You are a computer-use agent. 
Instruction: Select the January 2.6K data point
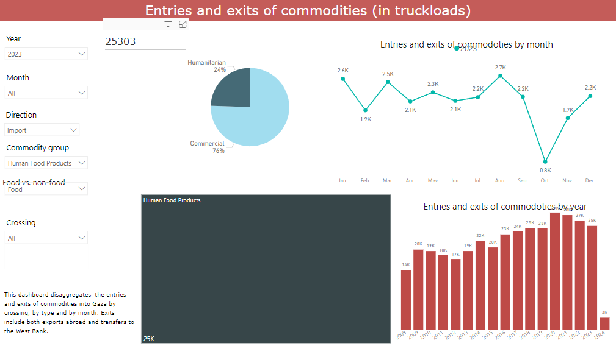point(343,79)
